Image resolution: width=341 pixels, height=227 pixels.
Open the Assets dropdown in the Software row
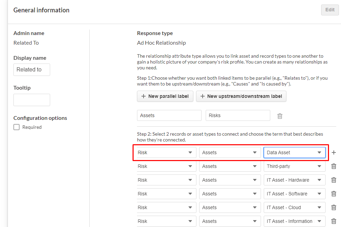click(x=230, y=193)
